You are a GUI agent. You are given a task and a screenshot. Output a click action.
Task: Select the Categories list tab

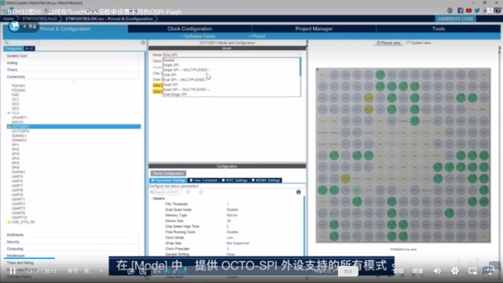(13, 48)
